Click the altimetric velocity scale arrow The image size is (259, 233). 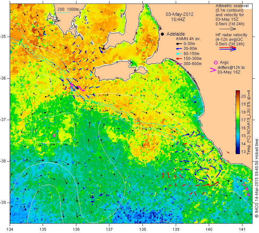[x=228, y=29]
